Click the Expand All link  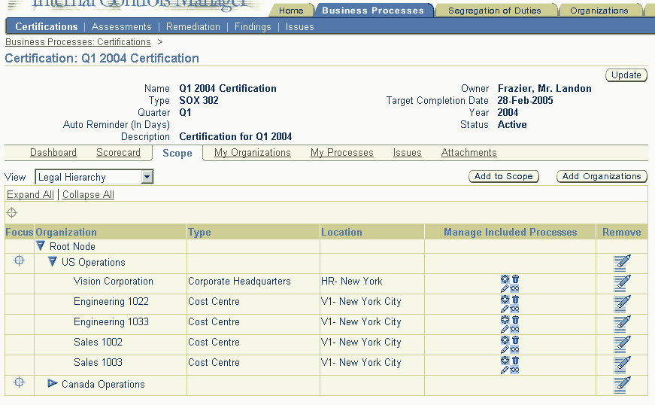click(x=31, y=195)
